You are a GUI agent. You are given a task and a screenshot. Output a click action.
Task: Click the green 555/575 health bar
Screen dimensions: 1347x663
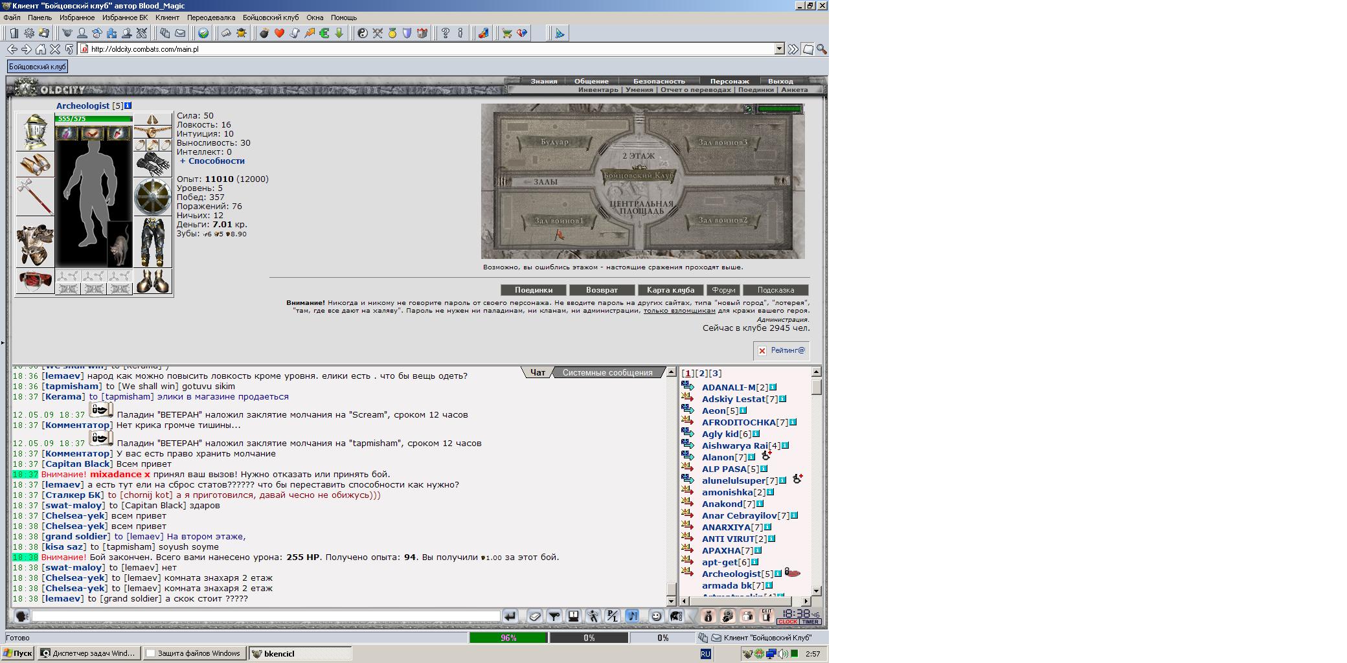[x=94, y=118]
